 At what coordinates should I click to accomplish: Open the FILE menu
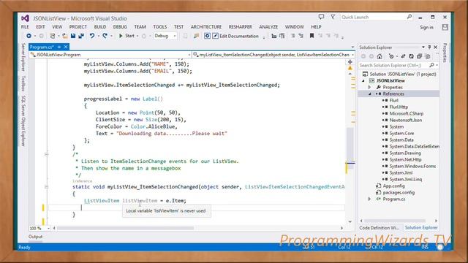click(x=25, y=27)
